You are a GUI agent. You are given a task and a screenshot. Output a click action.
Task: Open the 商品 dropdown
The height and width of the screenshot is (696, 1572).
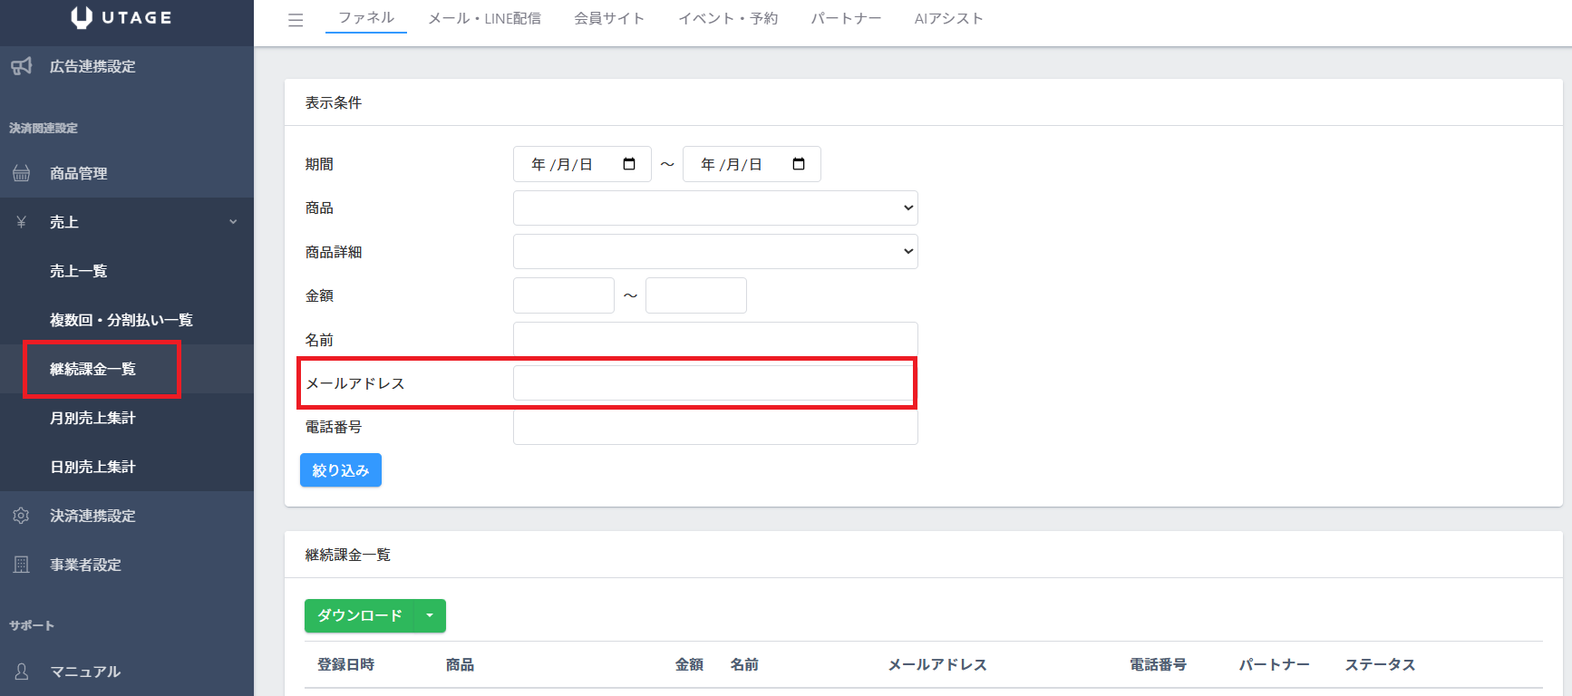click(x=715, y=208)
